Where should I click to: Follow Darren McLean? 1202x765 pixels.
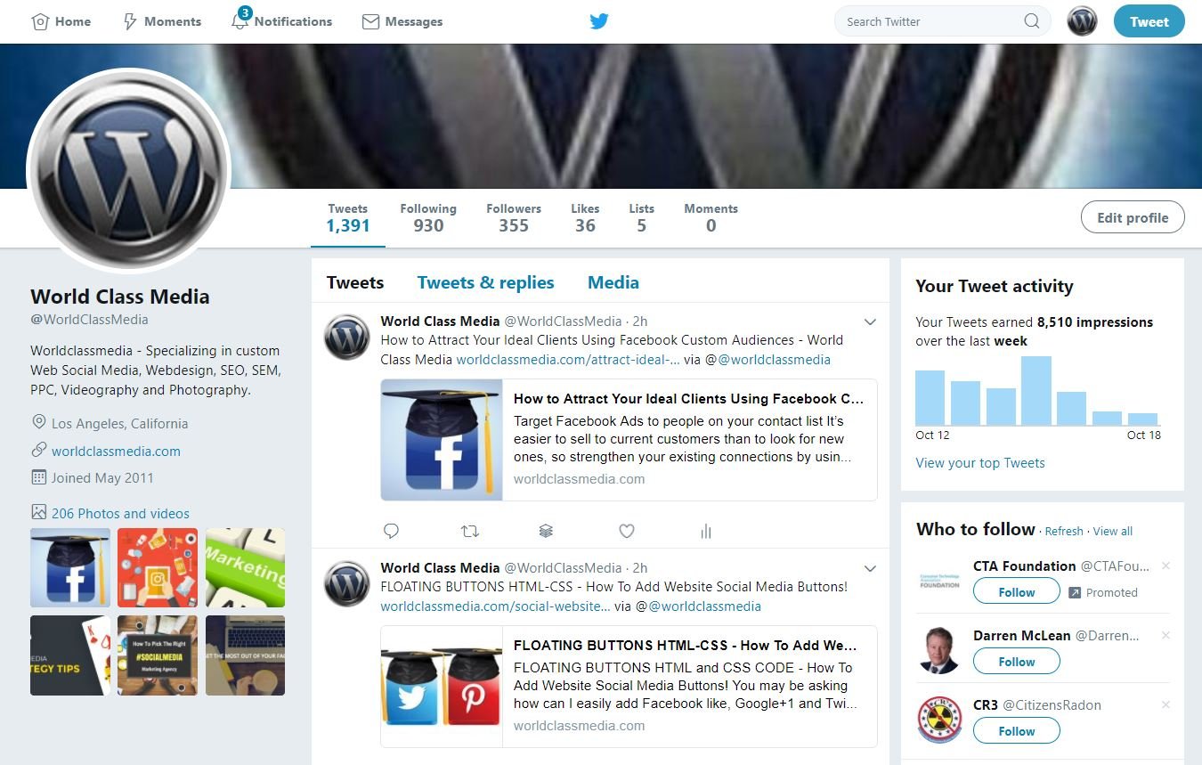tap(1016, 662)
